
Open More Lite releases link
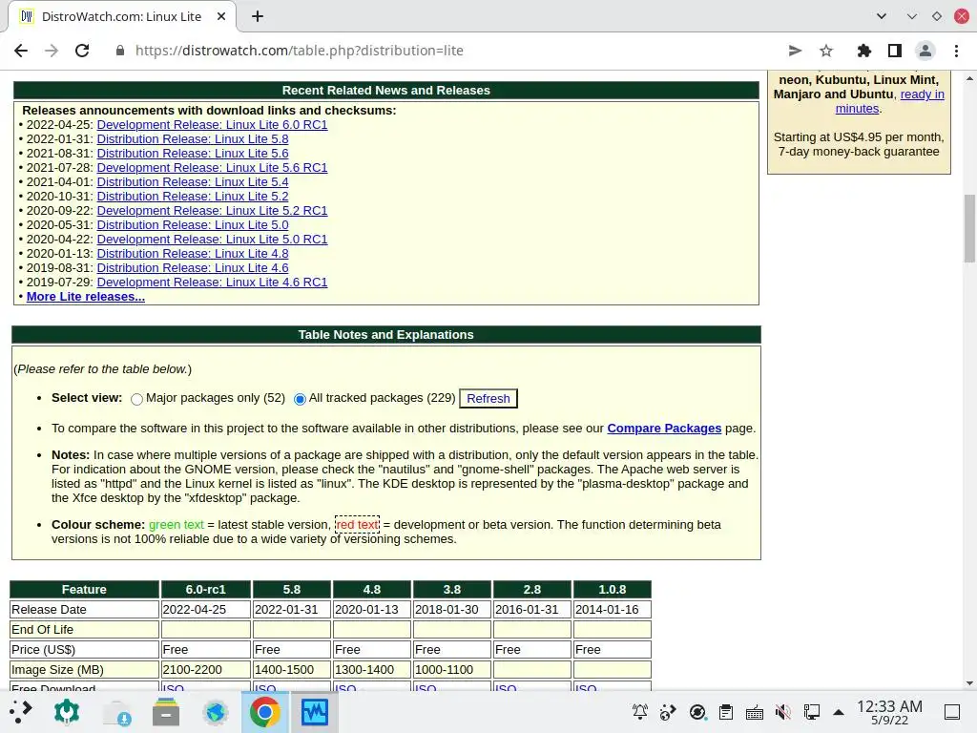click(85, 297)
